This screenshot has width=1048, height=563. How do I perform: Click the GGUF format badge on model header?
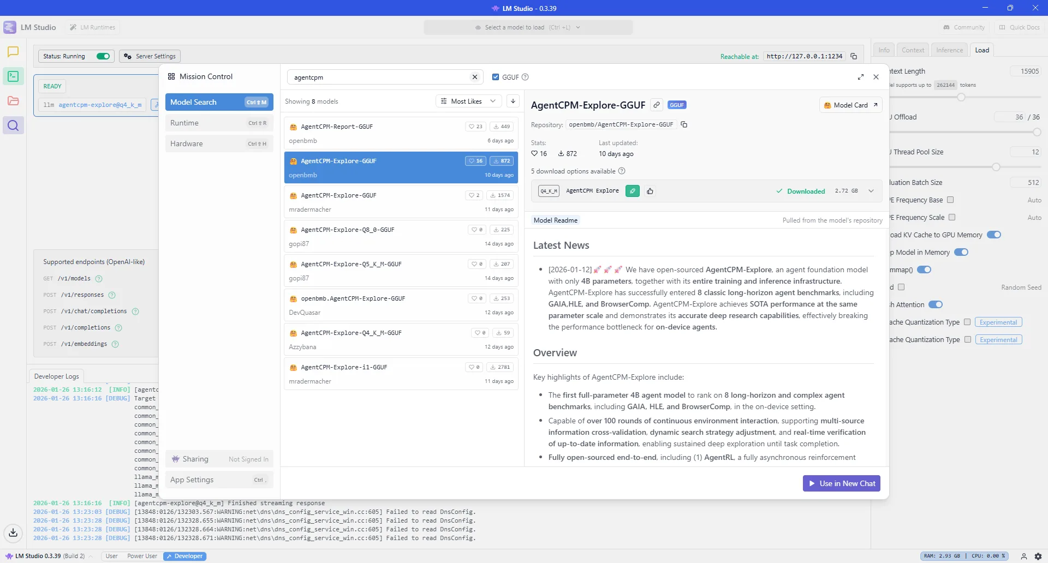[x=677, y=105]
